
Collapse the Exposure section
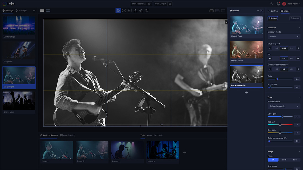300,28
